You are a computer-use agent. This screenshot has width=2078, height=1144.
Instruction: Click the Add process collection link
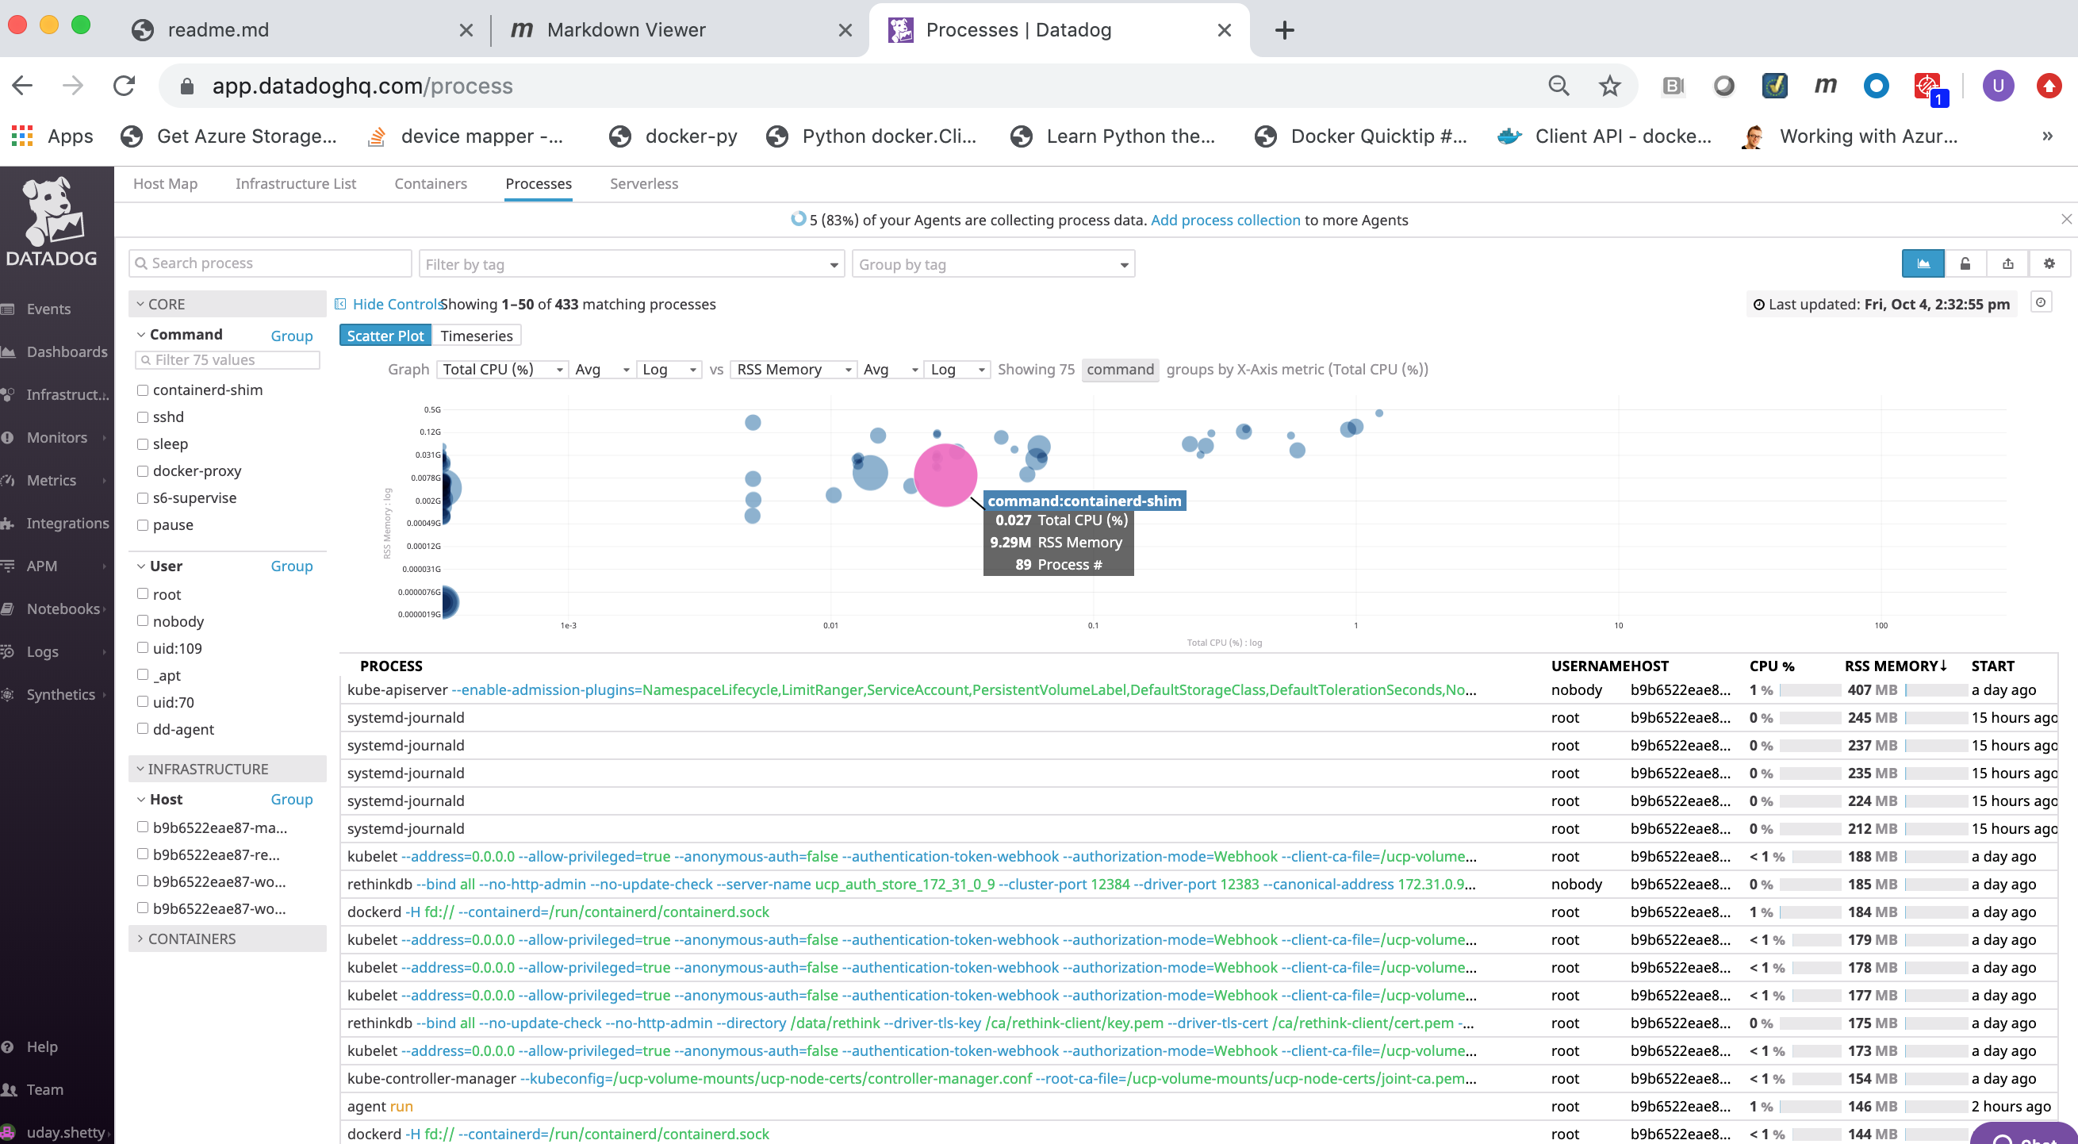click(x=1225, y=221)
